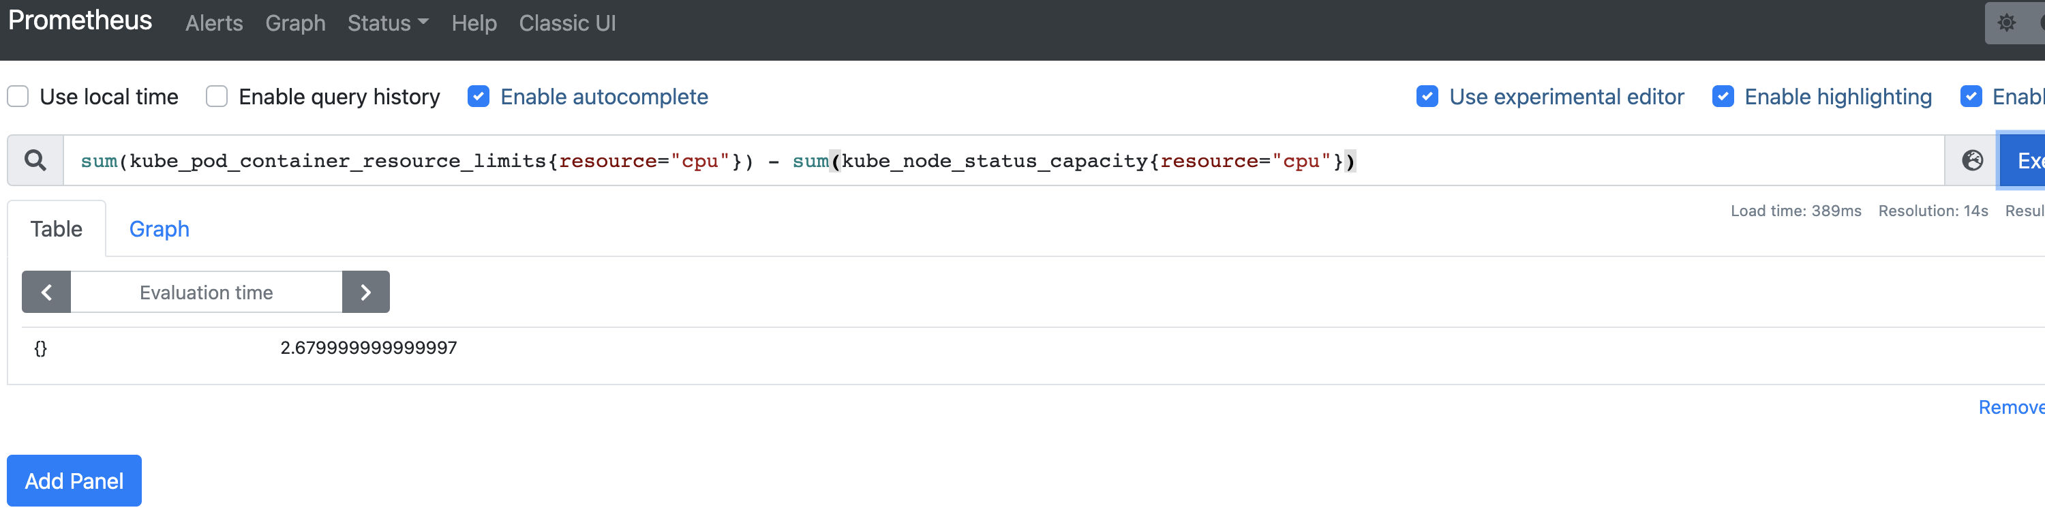Select the Table tab
The width and height of the screenshot is (2045, 512).
point(57,228)
